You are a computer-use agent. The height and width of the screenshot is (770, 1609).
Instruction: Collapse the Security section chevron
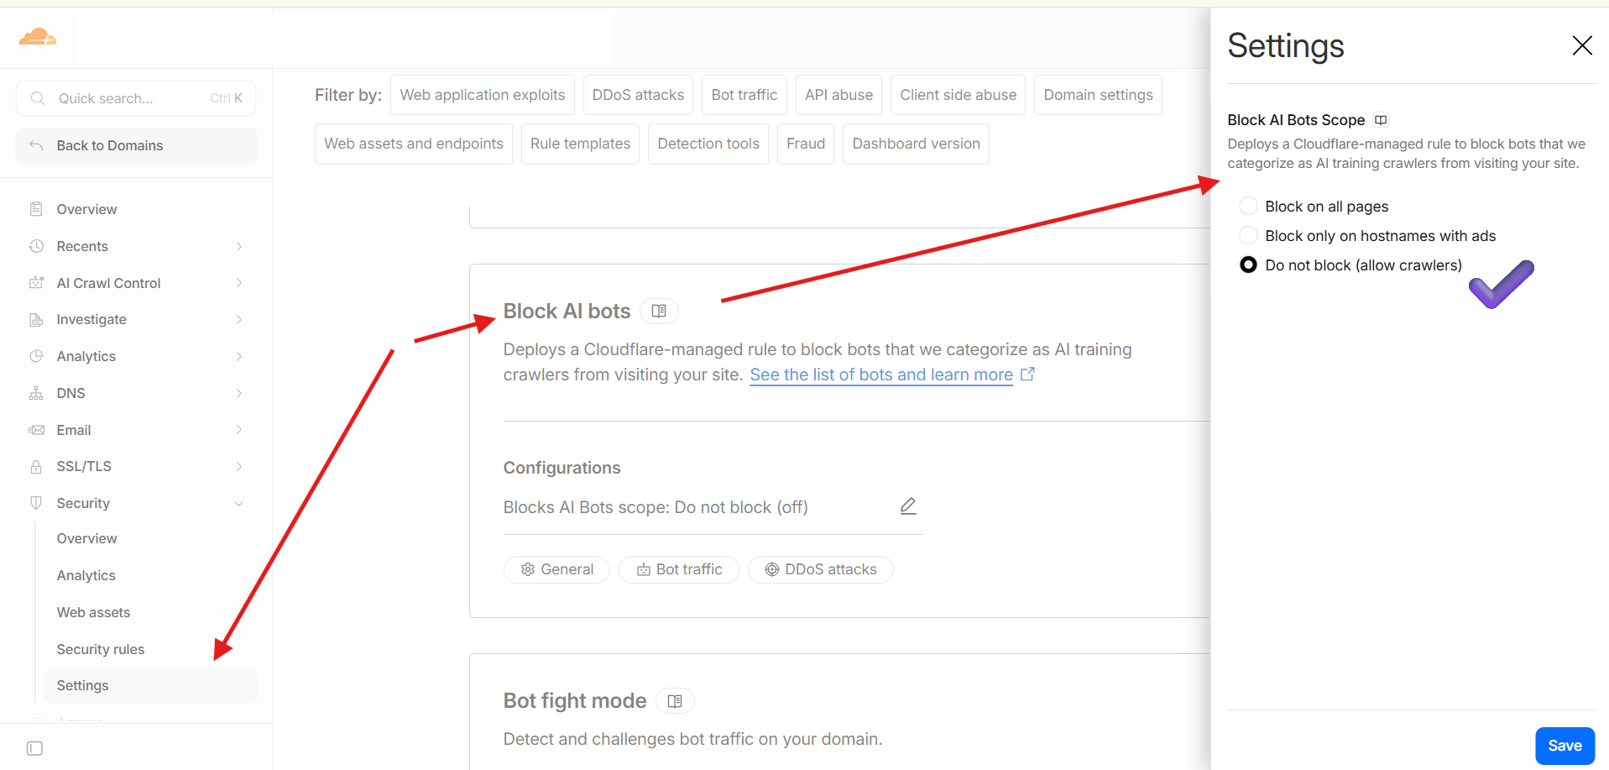click(239, 503)
